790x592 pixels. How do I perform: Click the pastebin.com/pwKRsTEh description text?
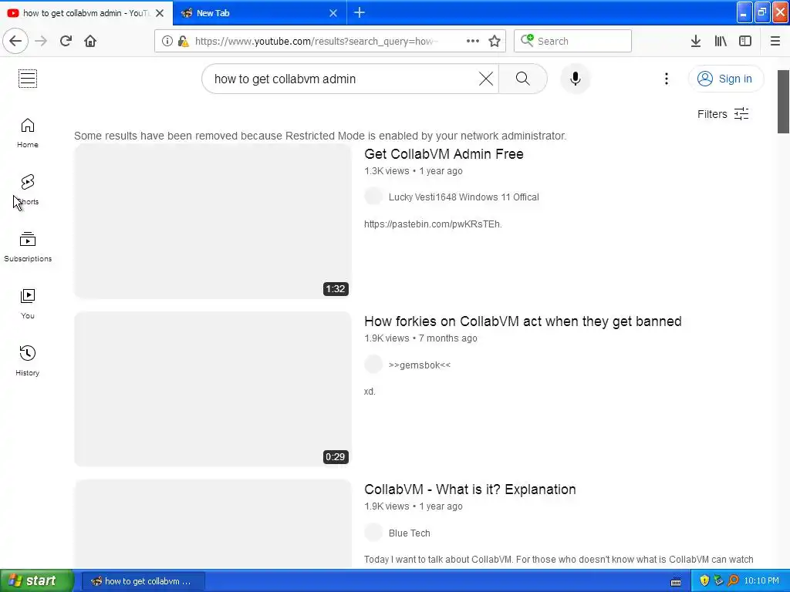[x=433, y=224]
